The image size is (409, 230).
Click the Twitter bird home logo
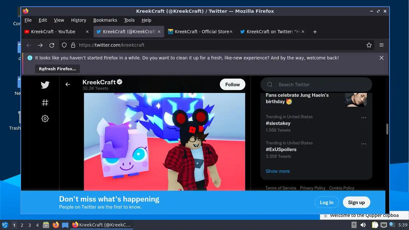point(45,85)
